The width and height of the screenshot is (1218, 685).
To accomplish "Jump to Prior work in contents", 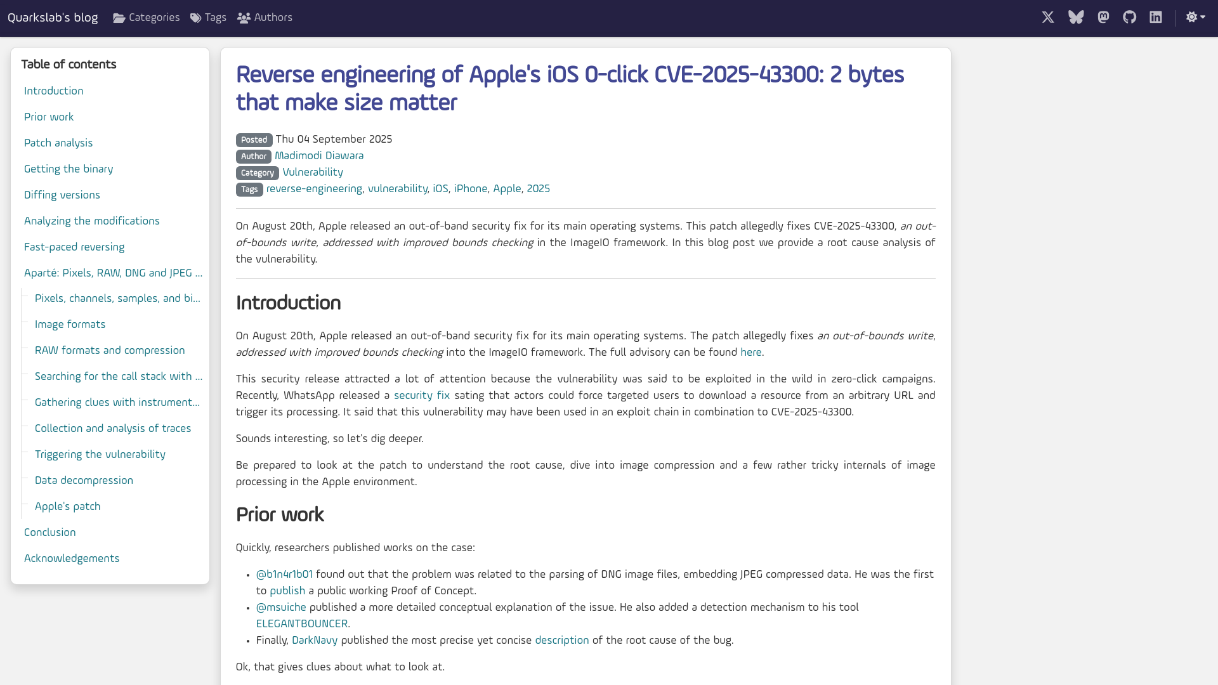I will pos(49,117).
